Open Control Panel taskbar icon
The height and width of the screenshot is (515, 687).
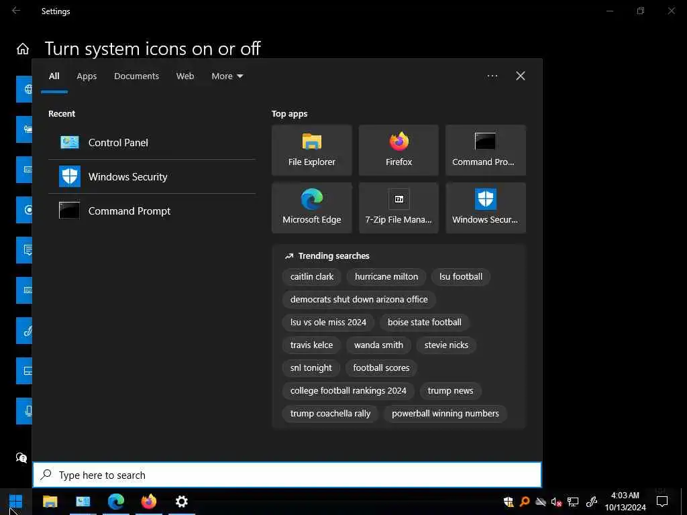click(83, 502)
